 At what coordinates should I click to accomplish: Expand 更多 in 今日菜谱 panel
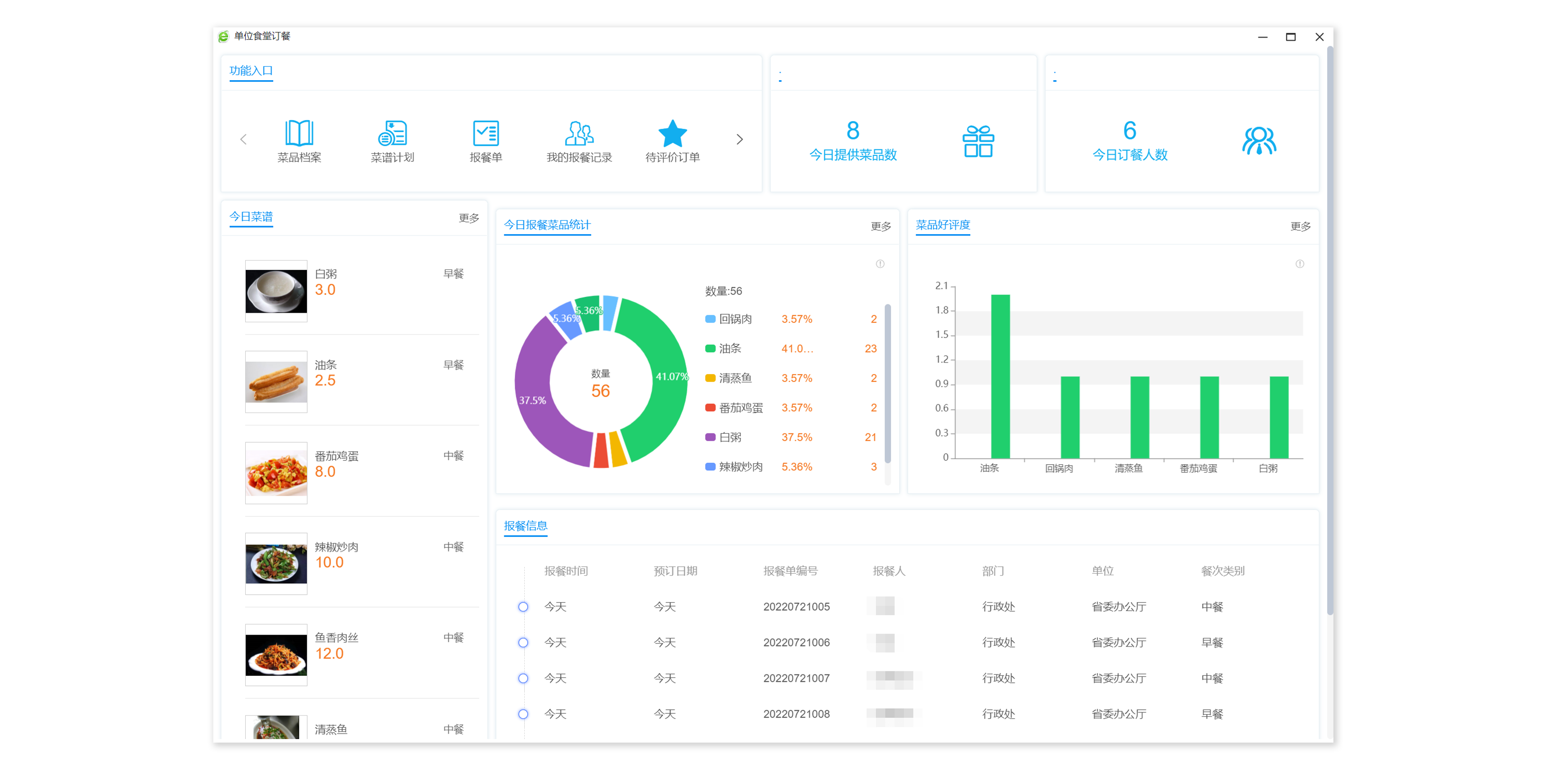(468, 218)
